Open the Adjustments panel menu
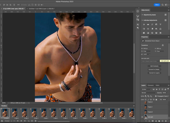Image resolution: width=170 pixels, height=123 pixels. (x=169, y=10)
